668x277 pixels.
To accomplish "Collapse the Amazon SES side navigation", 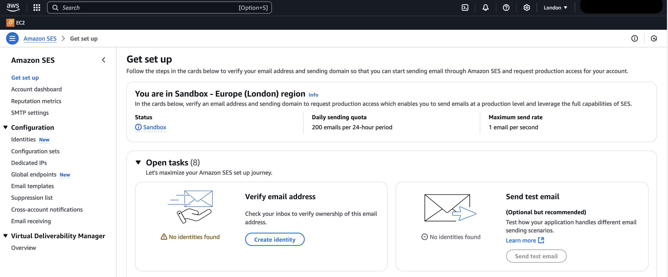I will [104, 60].
